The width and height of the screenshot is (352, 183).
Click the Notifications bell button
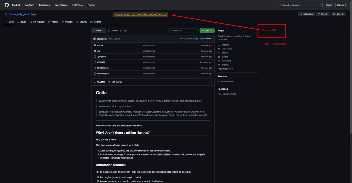(x=306, y=14)
